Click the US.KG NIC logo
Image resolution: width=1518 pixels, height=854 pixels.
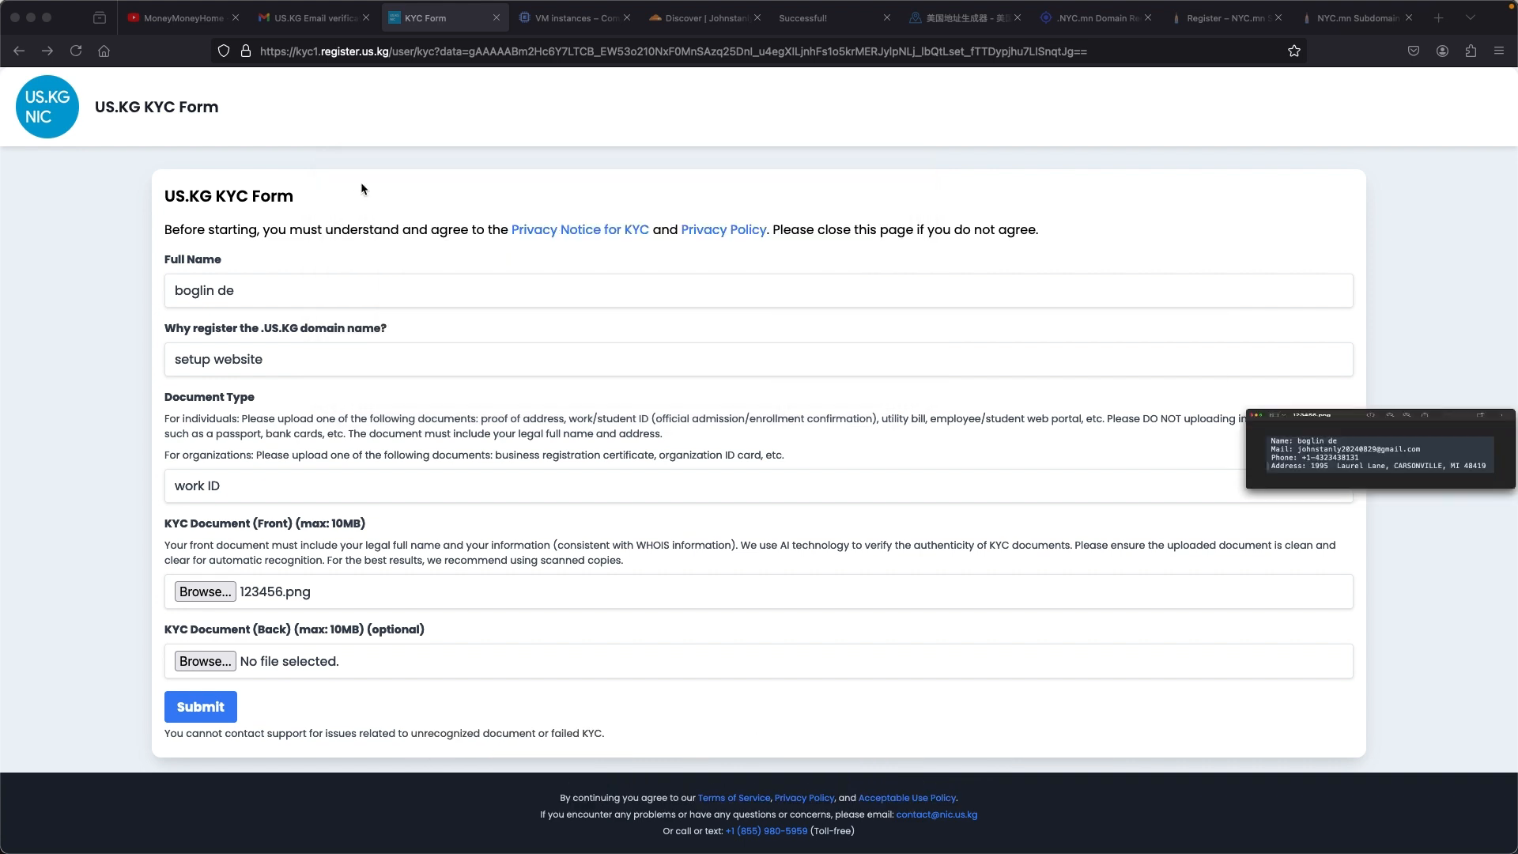pos(47,107)
